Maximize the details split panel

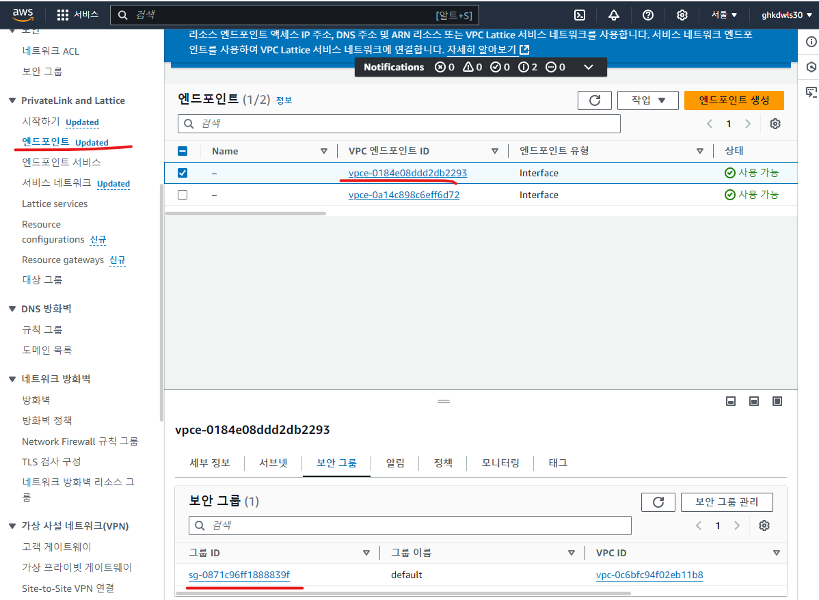tap(777, 401)
